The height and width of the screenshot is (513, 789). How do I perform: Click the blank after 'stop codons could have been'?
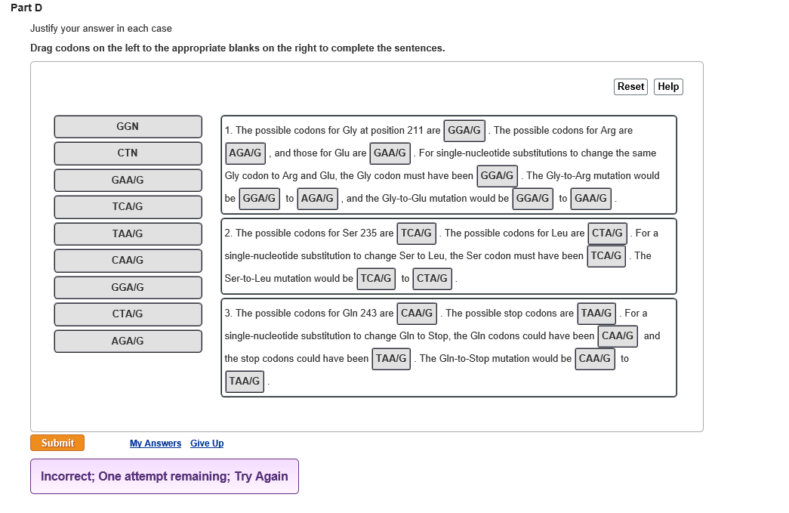pos(391,358)
